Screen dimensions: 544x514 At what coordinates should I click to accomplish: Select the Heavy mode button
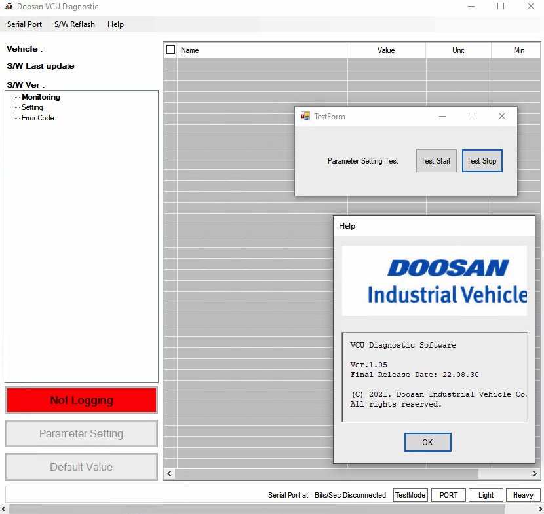523,495
